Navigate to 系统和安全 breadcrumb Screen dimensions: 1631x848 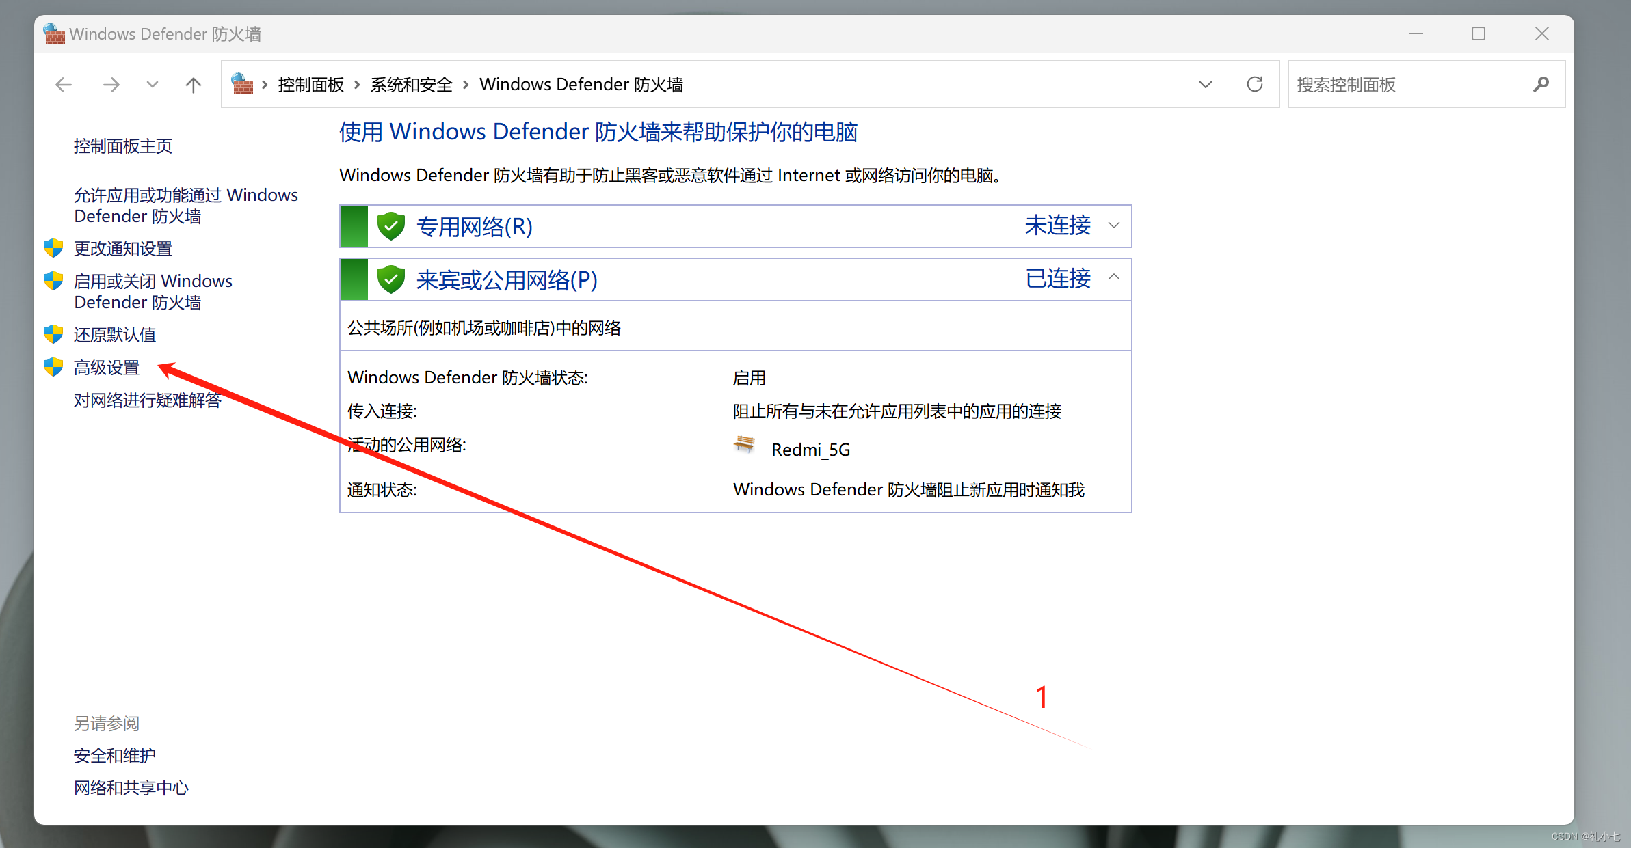click(411, 85)
